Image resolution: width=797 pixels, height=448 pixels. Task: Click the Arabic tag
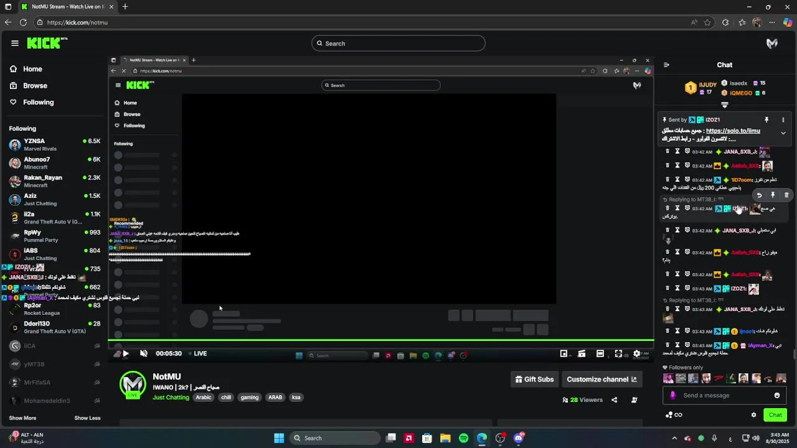click(204, 398)
